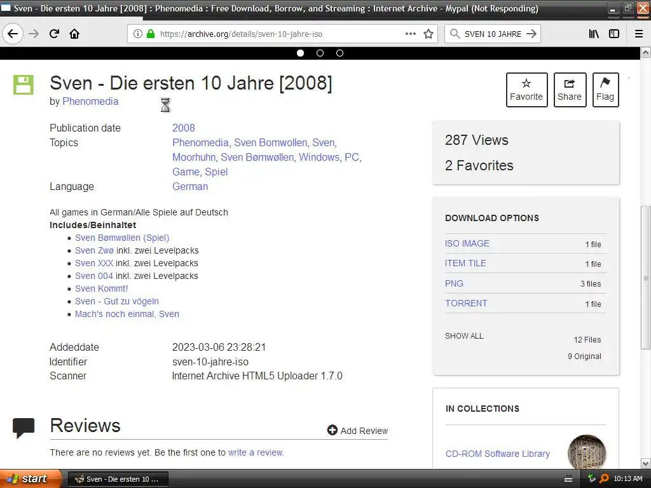Click the green secure padlock icon
The height and width of the screenshot is (488, 651).
[150, 34]
